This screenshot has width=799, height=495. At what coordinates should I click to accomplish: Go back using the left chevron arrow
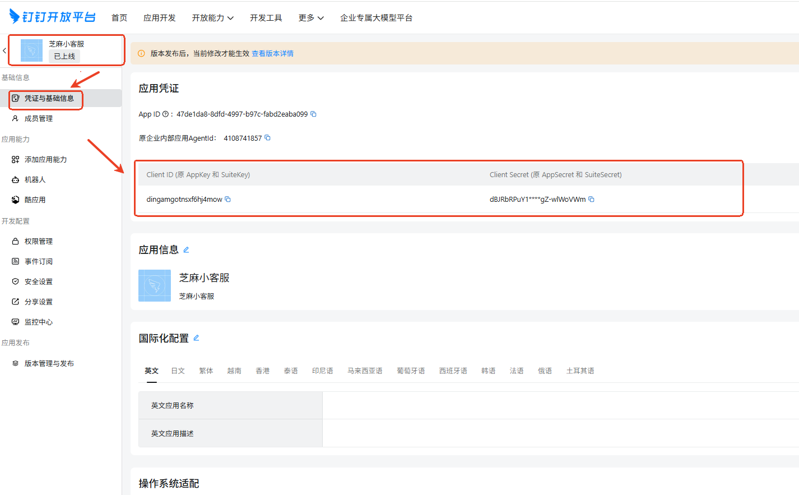(x=4, y=50)
